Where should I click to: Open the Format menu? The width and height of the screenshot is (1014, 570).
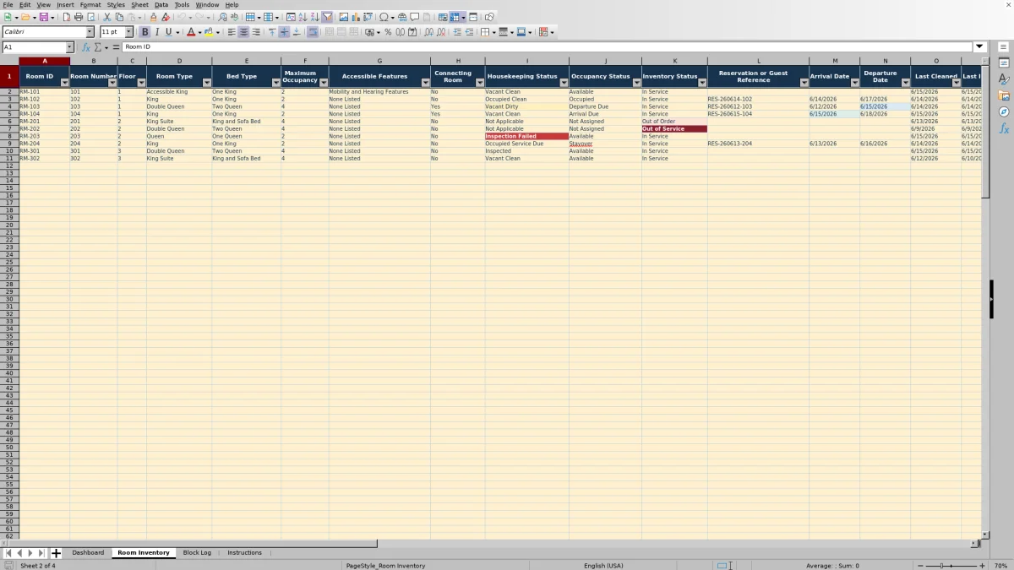[90, 5]
